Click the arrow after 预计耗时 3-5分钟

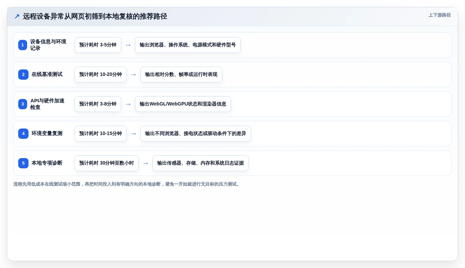coord(128,45)
